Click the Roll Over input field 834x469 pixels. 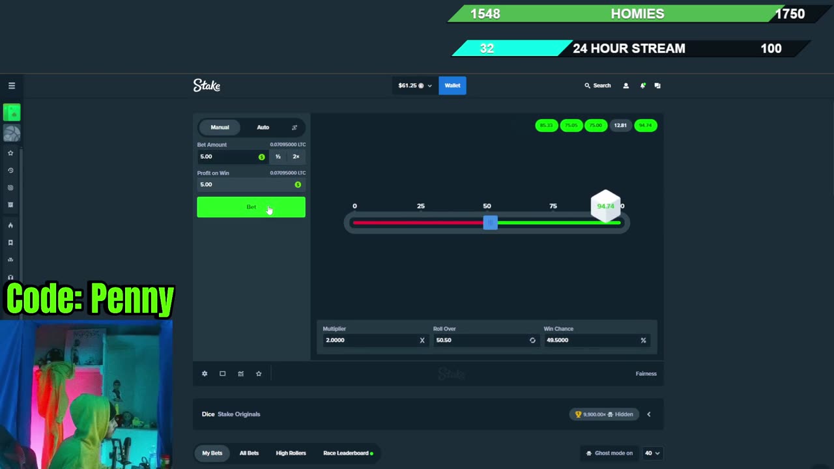[486, 340]
